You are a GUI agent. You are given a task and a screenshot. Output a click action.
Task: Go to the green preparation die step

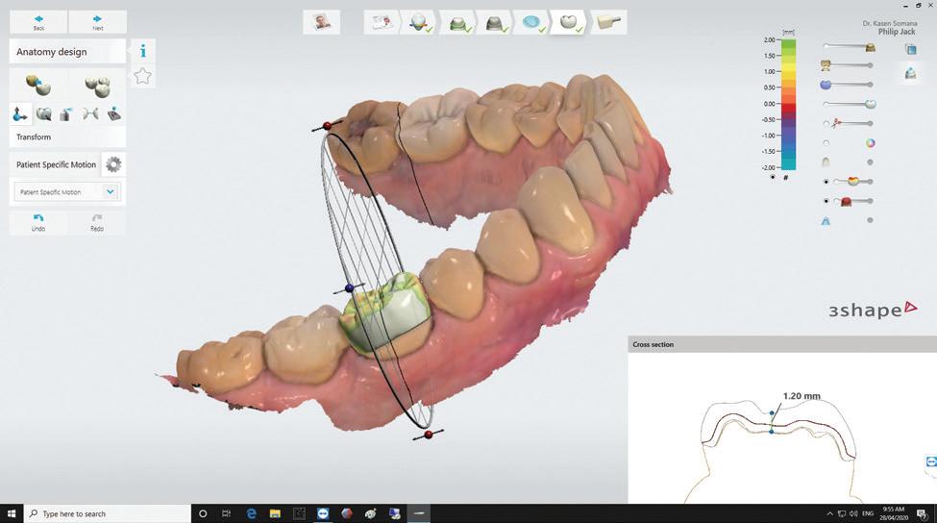point(458,23)
